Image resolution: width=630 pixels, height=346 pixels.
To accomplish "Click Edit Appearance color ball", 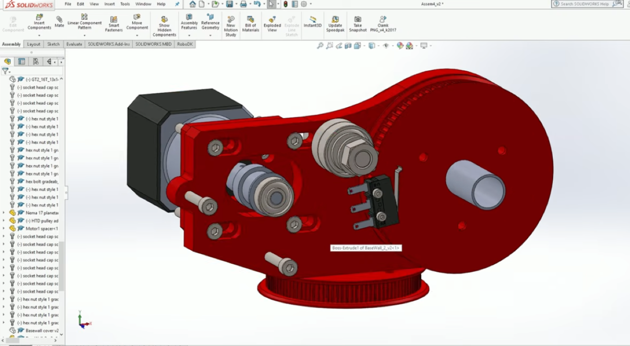I will (400, 45).
